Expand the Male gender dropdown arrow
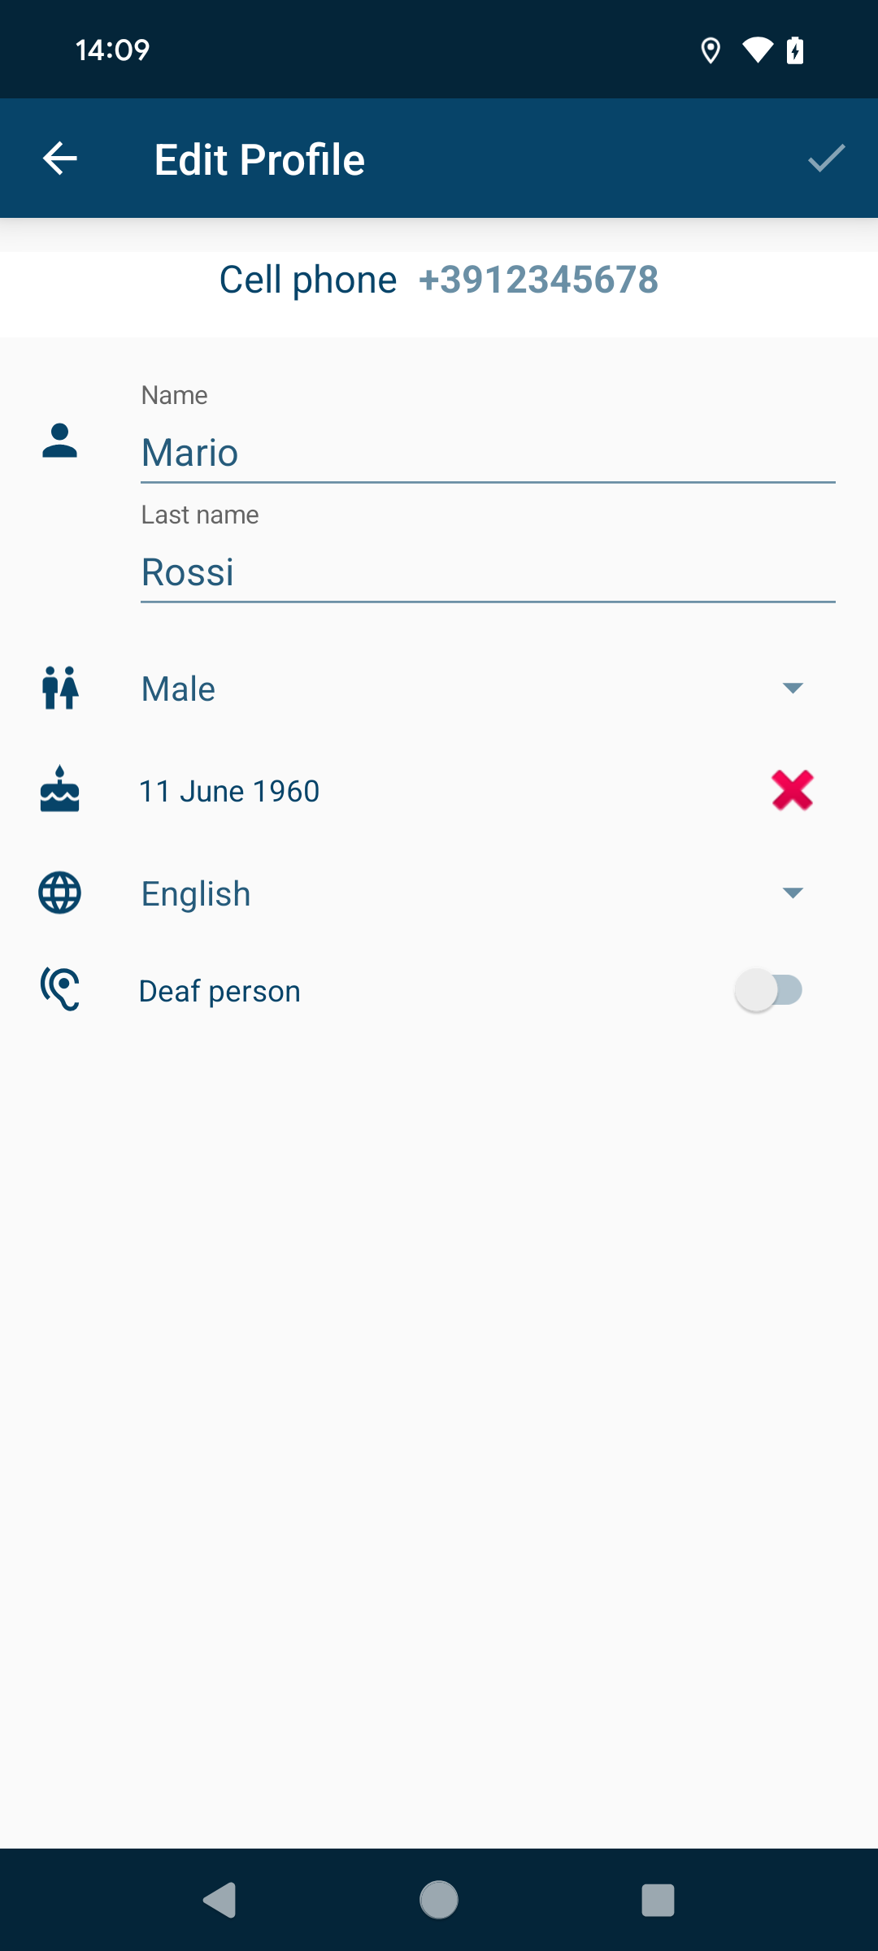The width and height of the screenshot is (878, 1951). (793, 689)
